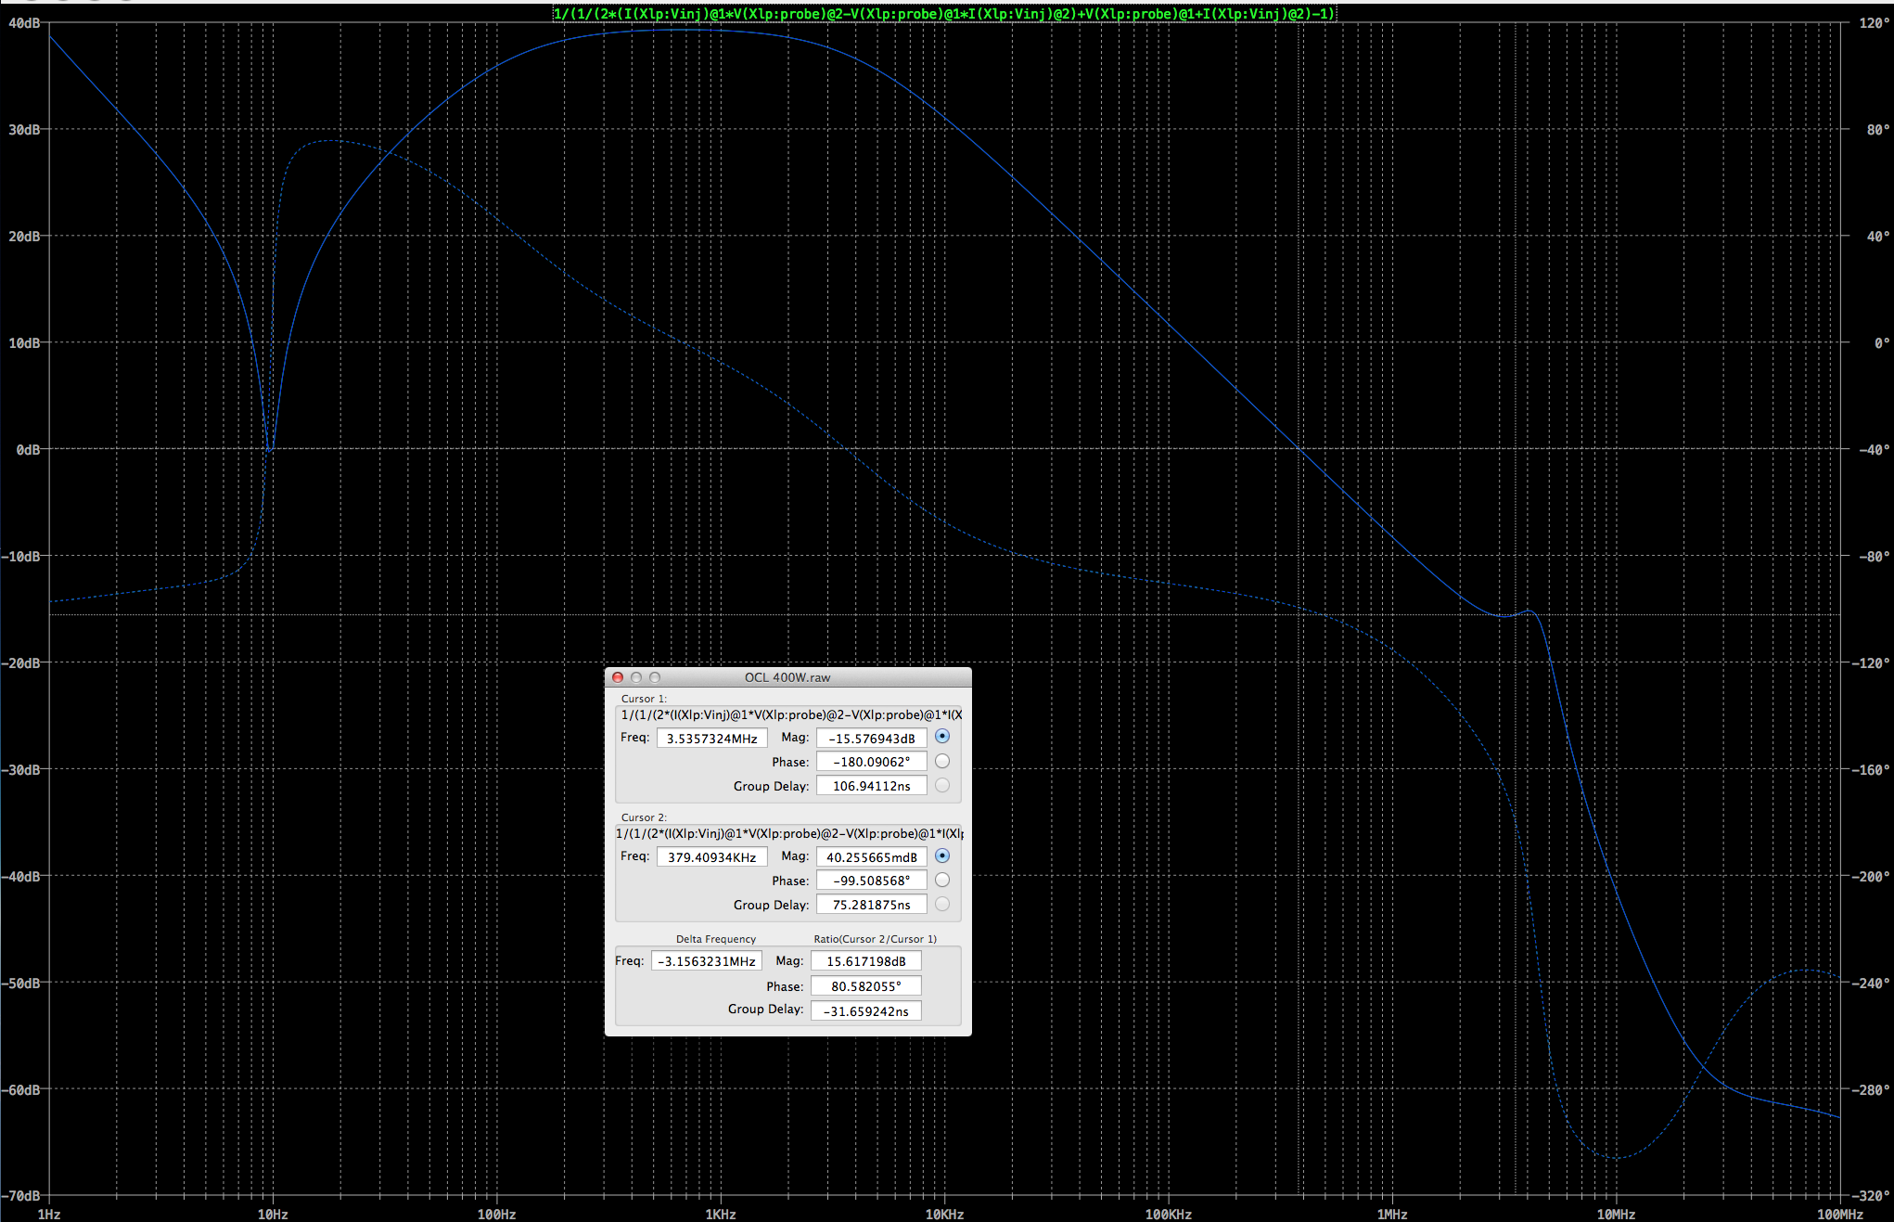Click the -160° right axis label

coord(1871,770)
